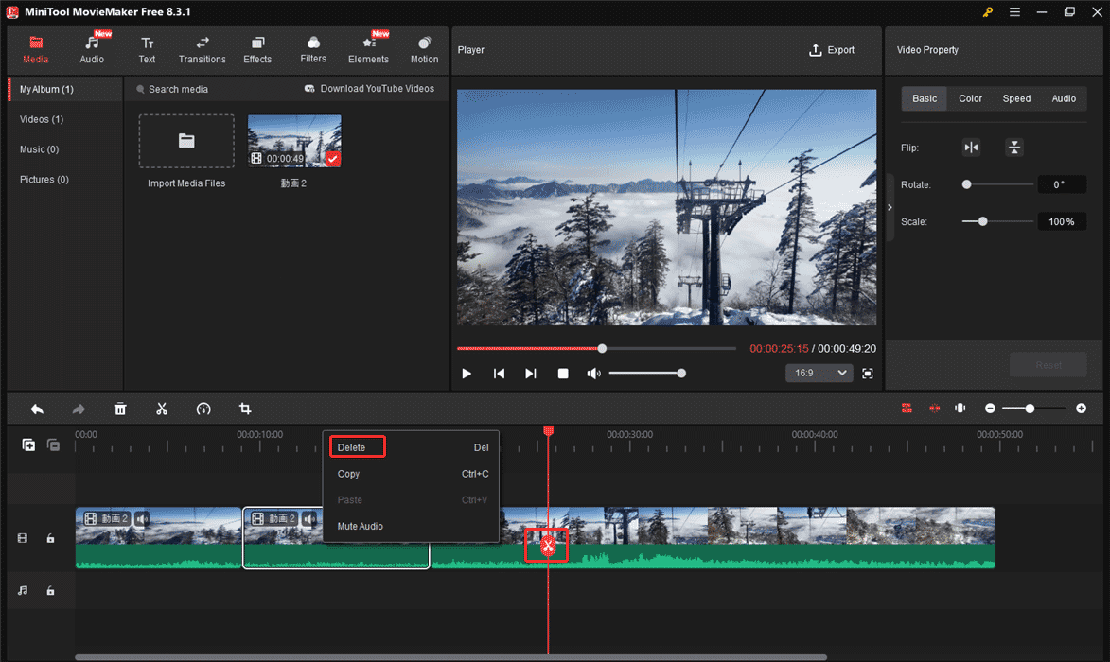1110x662 pixels.
Task: Collapse the Video Property panel with side chevron
Action: (890, 208)
